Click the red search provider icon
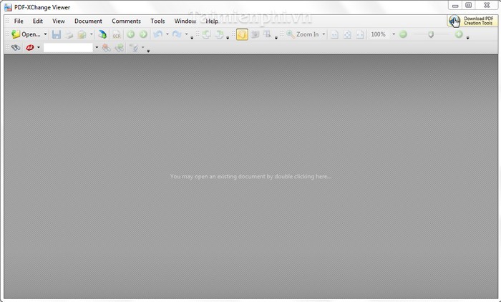The height and width of the screenshot is (302, 501). pos(30,48)
